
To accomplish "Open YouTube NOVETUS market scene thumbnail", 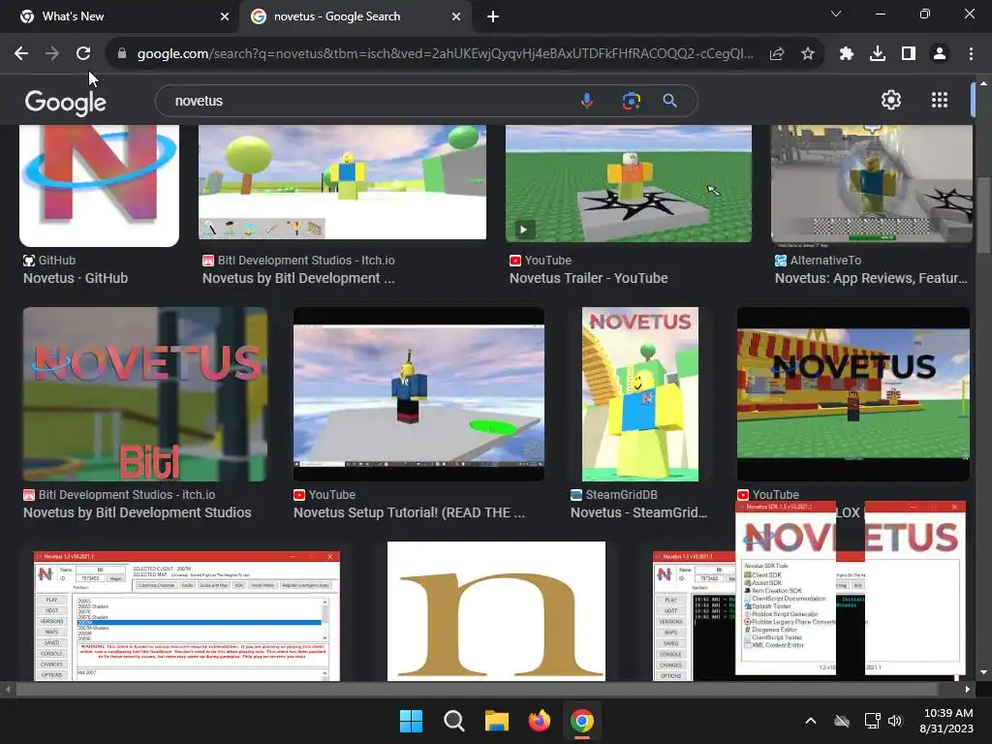I will [852, 394].
